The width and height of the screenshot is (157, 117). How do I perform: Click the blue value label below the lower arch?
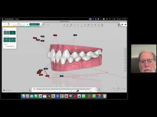(x=61, y=76)
